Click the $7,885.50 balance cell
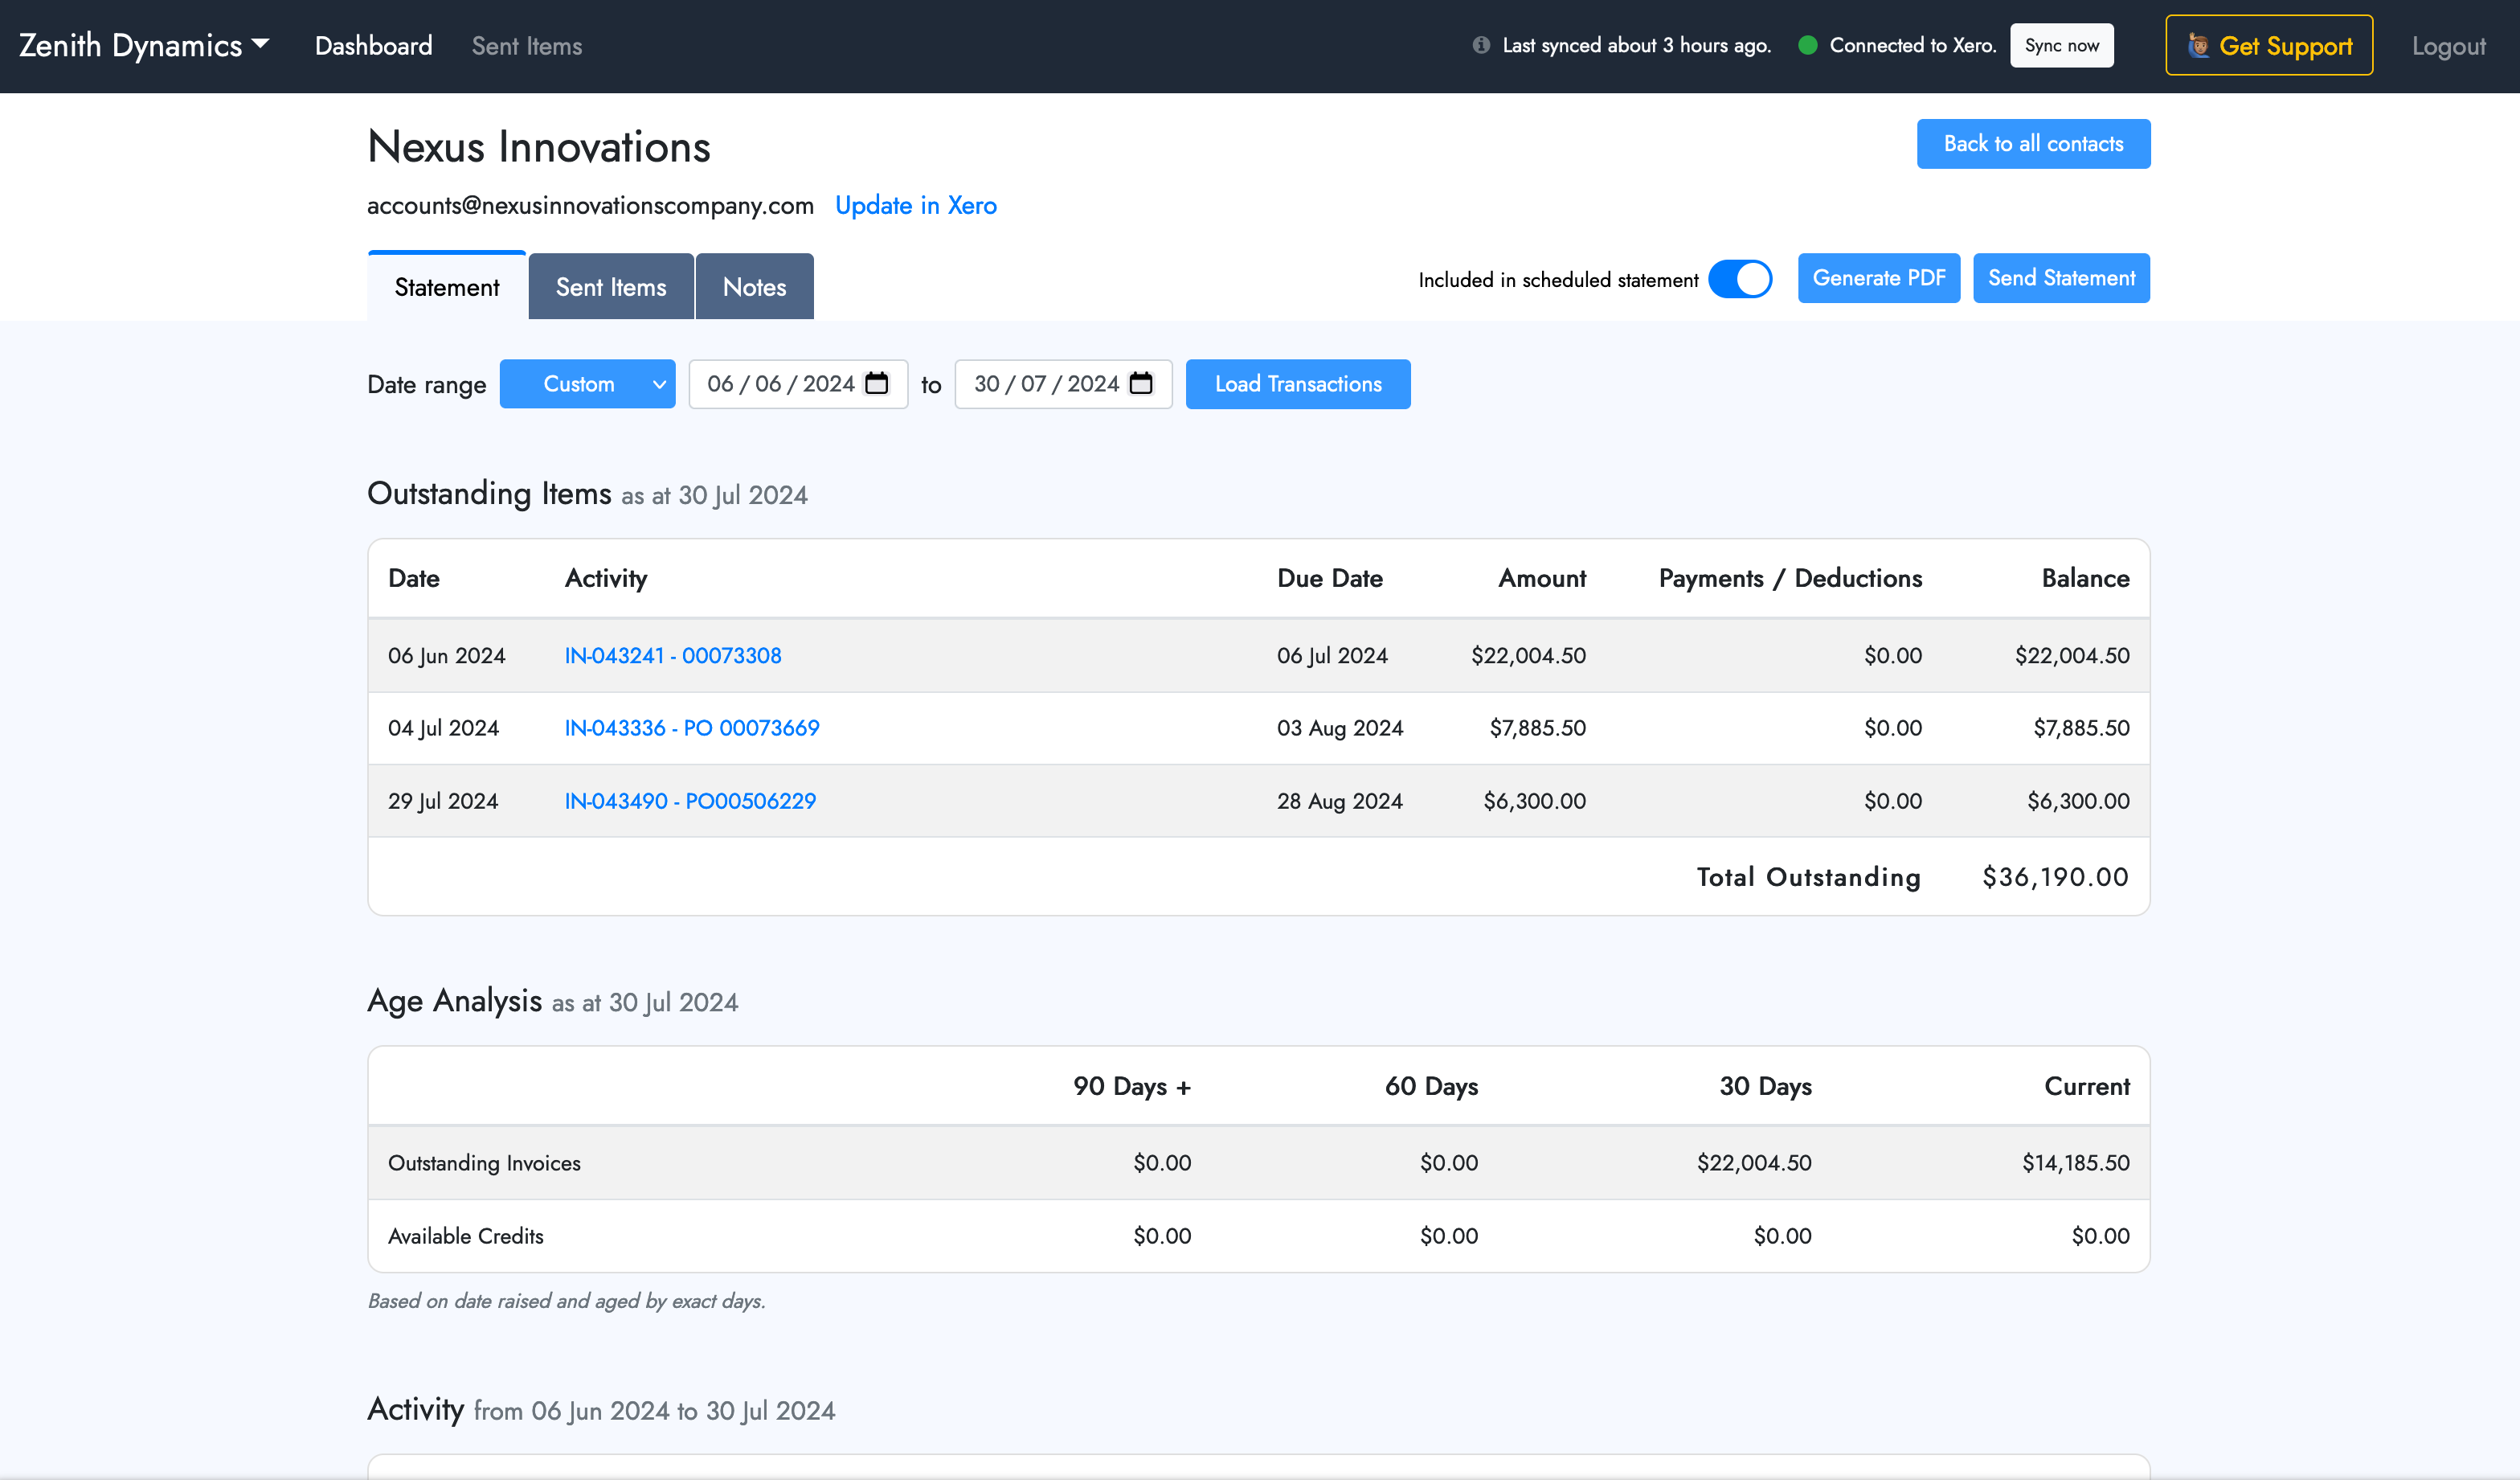 [2081, 728]
